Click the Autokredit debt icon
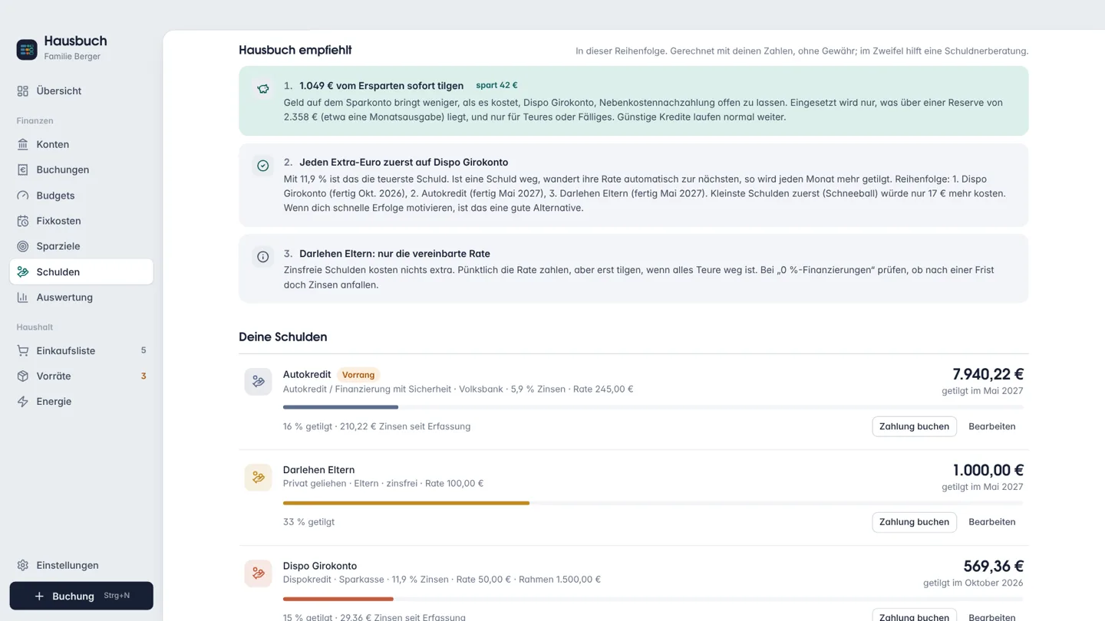The width and height of the screenshot is (1105, 621). pos(258,382)
